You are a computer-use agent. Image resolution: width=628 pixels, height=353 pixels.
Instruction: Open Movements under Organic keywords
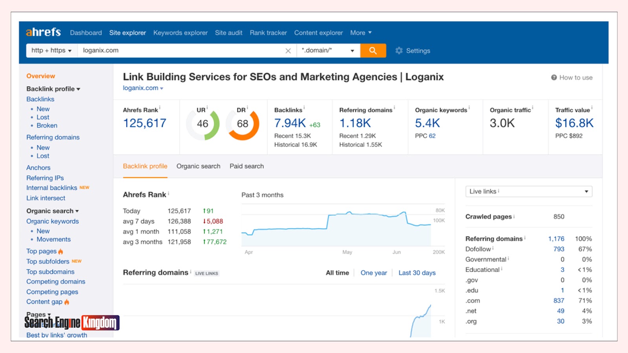[x=54, y=239]
